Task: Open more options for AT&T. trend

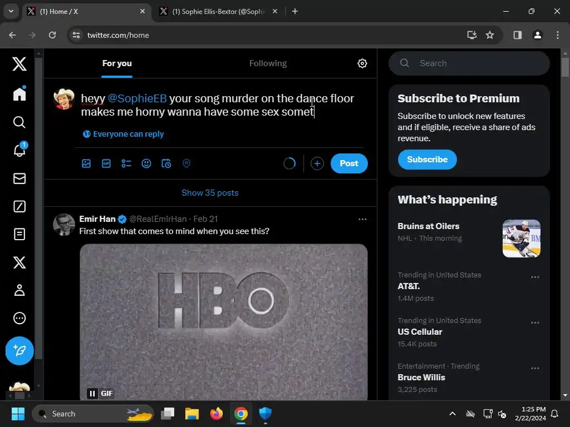Action: click(535, 277)
